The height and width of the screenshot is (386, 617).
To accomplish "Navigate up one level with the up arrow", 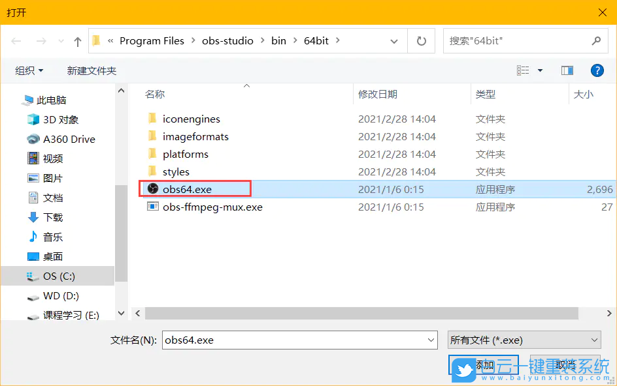I will [76, 40].
